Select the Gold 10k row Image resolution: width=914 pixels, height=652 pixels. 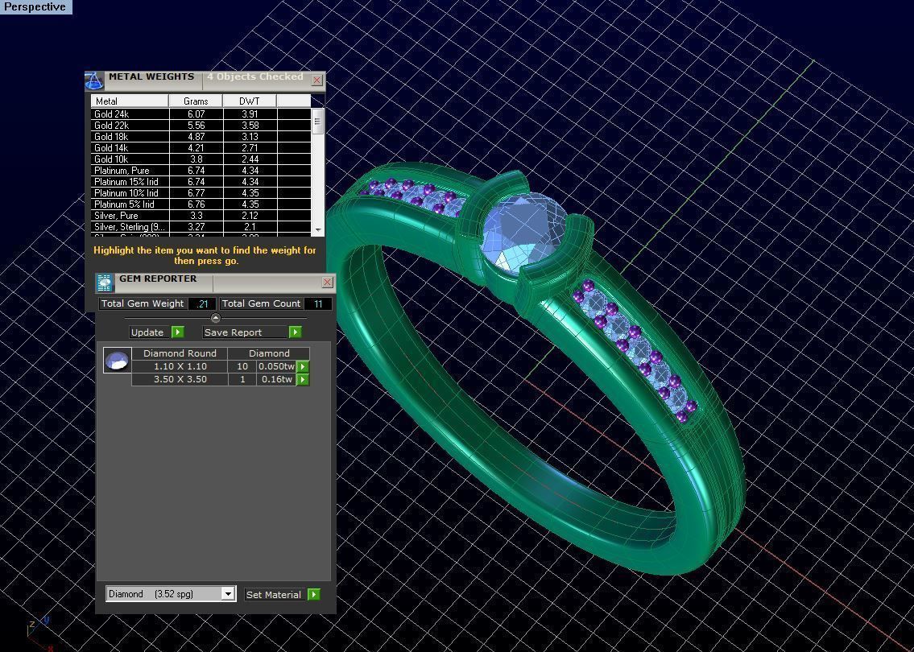coord(201,159)
